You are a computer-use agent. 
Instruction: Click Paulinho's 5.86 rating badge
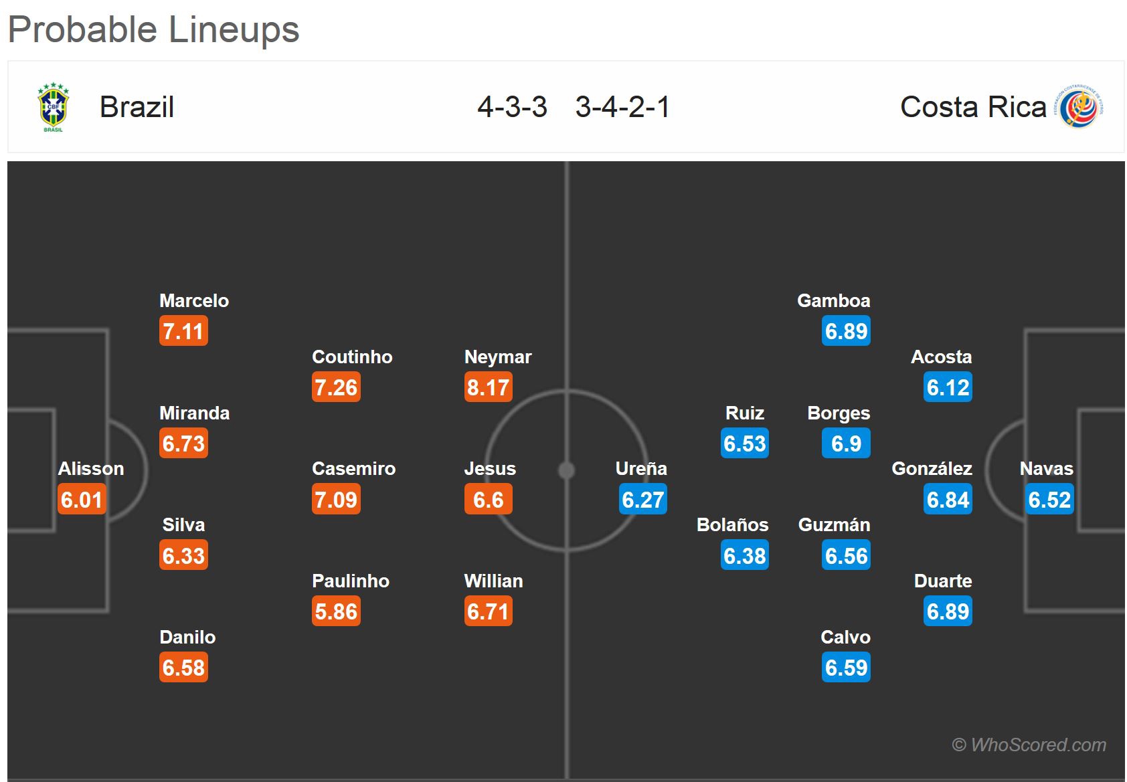[336, 611]
